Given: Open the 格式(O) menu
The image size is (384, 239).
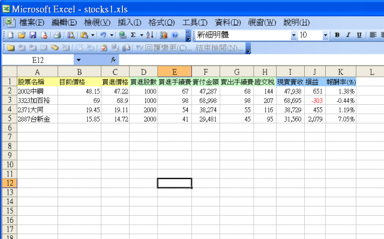Looking at the screenshot, I should [161, 23].
